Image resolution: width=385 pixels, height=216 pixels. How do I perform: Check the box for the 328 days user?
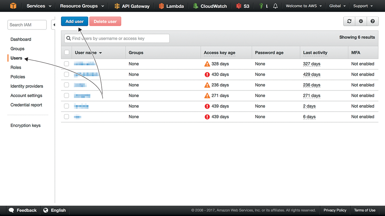click(66, 64)
